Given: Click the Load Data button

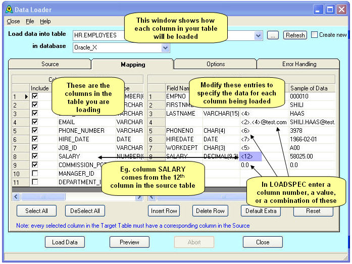Looking at the screenshot, I should 65,242.
